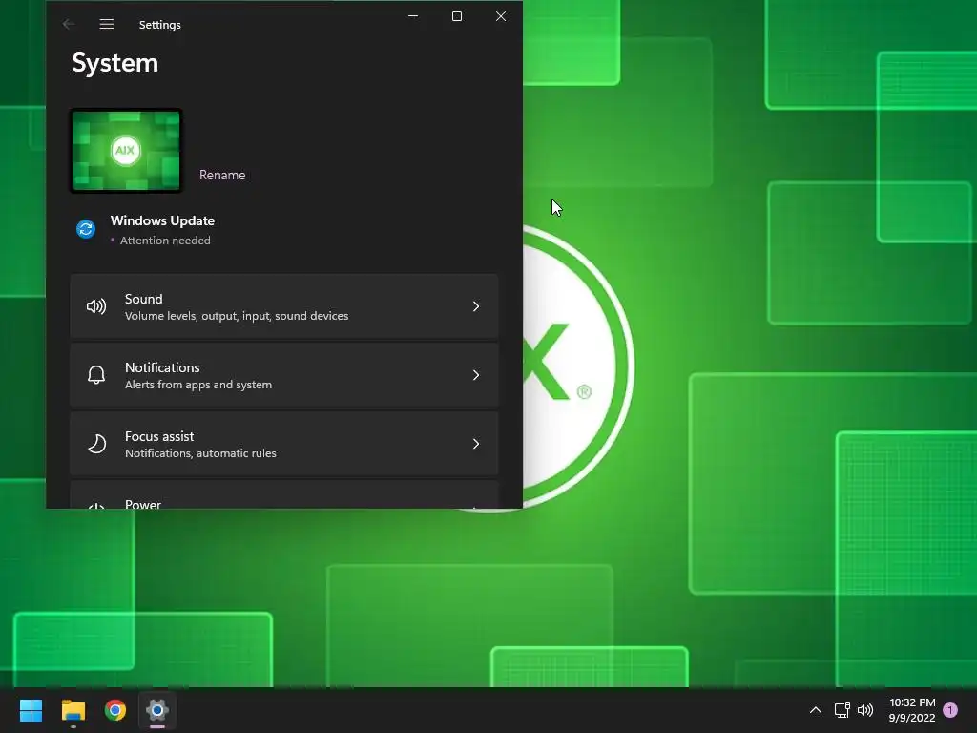
Task: Click the Notifications bell icon
Action: 96,375
